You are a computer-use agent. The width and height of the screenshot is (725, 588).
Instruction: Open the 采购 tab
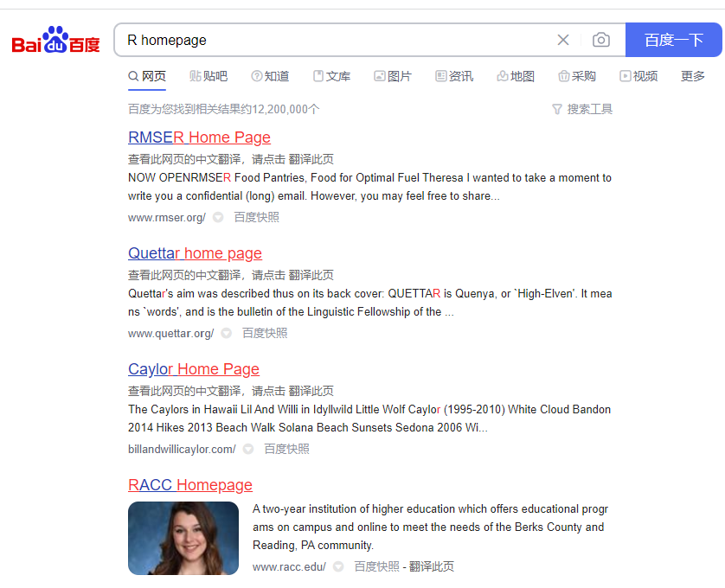(x=577, y=76)
